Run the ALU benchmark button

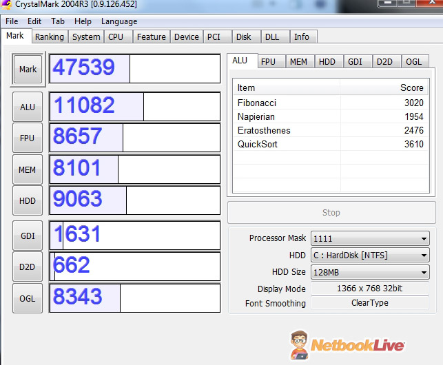coord(28,107)
